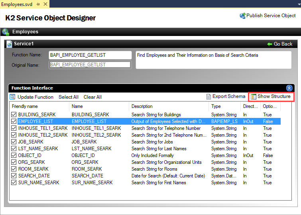This screenshot has width=301, height=215.
Task: Click the Publish Service Object globe icon
Action: (x=242, y=16)
